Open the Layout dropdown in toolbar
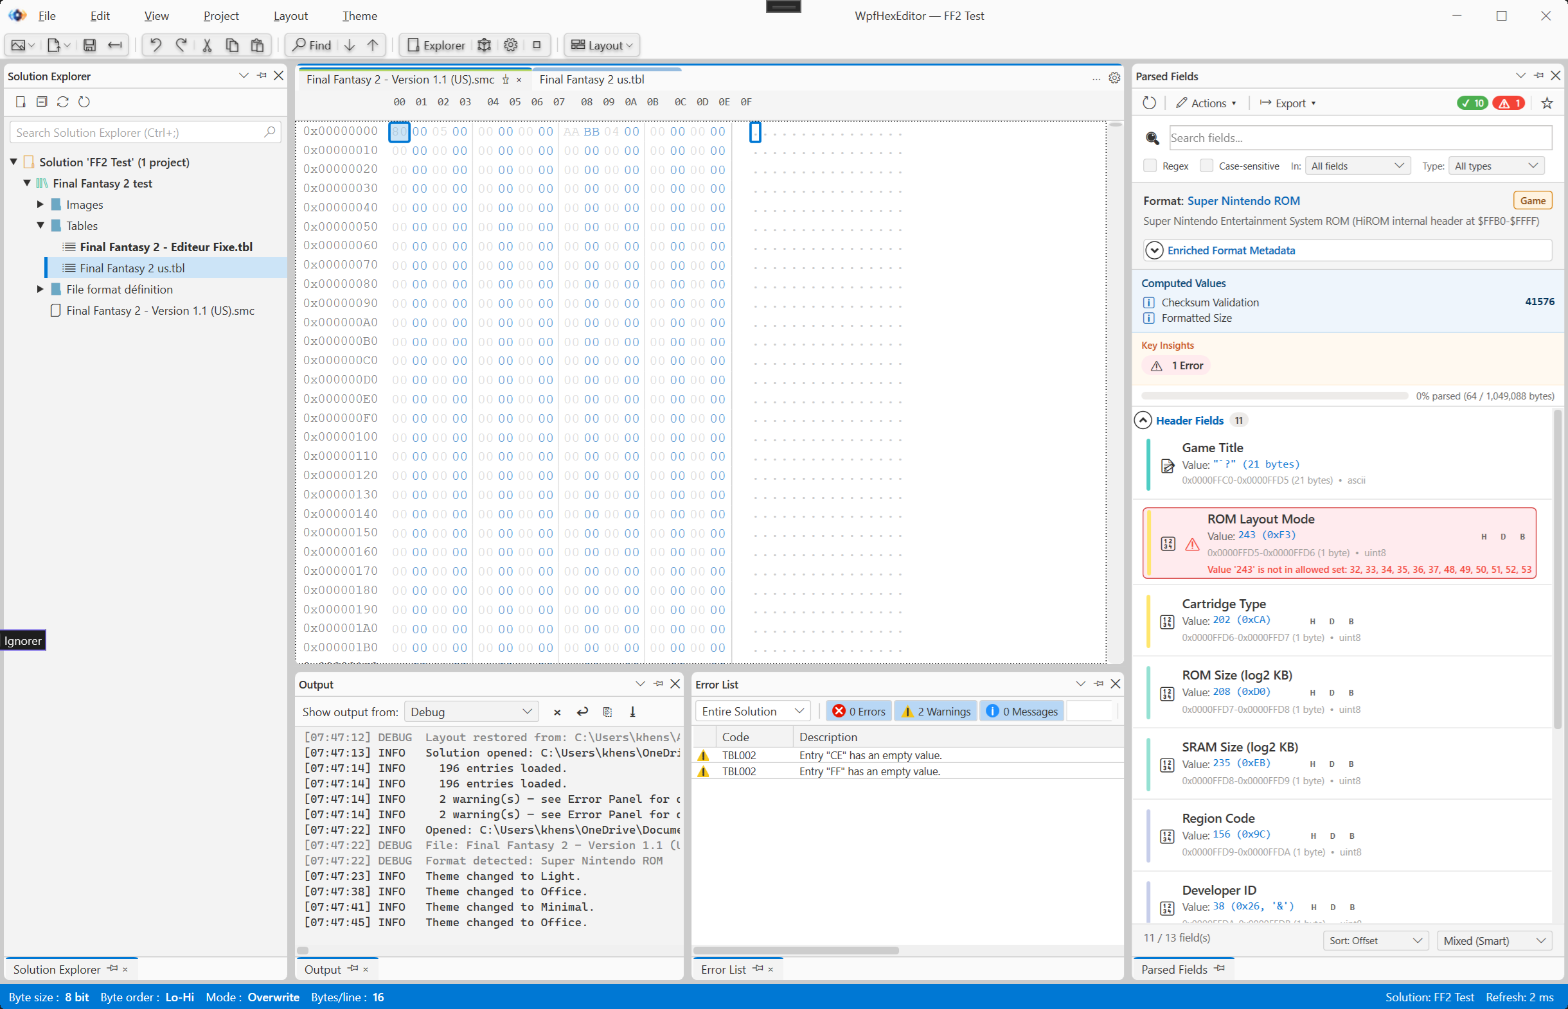Viewport: 1568px width, 1009px height. (601, 45)
